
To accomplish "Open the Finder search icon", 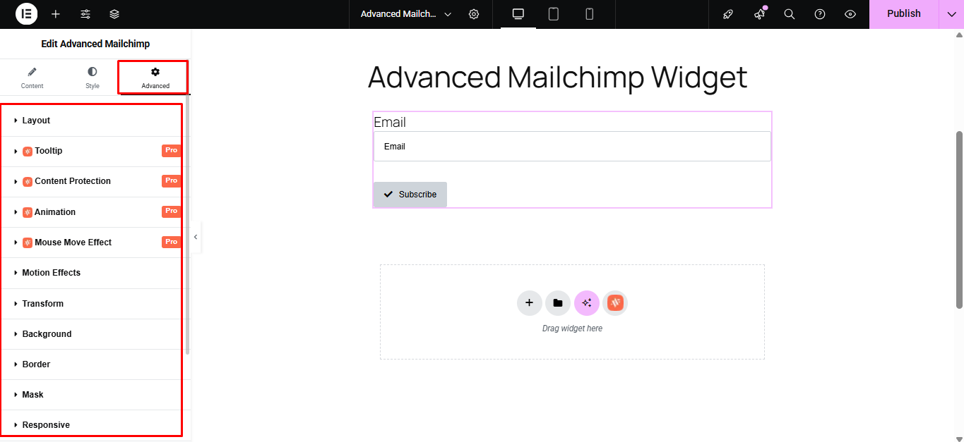I will [x=790, y=14].
